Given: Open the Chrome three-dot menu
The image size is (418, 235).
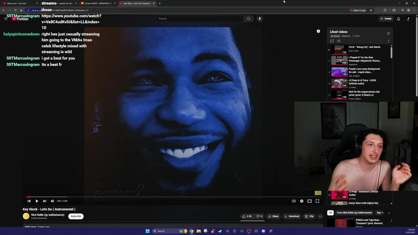Looking at the screenshot, I should click(x=414, y=10).
